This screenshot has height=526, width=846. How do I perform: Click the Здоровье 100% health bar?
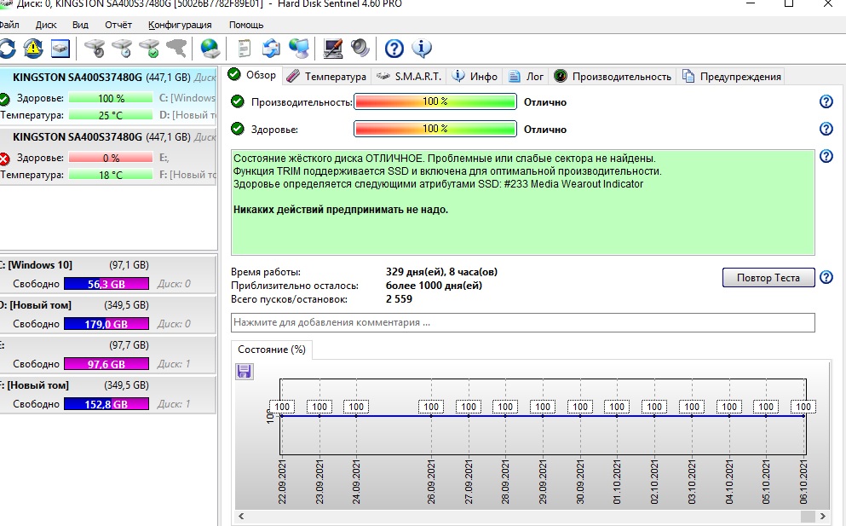435,130
